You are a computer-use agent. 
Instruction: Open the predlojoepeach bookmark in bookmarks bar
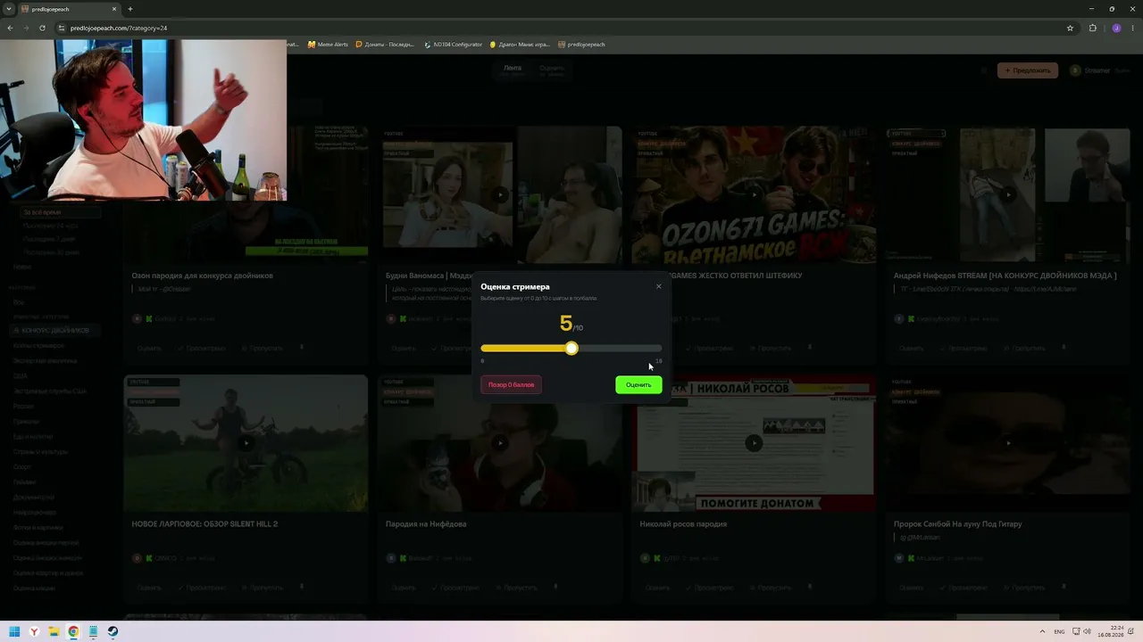[581, 44]
